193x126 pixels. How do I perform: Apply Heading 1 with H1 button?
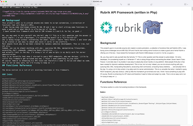[32, 4]
